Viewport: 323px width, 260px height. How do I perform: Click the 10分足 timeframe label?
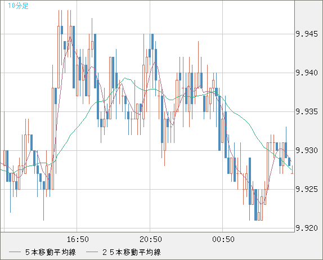(x=18, y=6)
